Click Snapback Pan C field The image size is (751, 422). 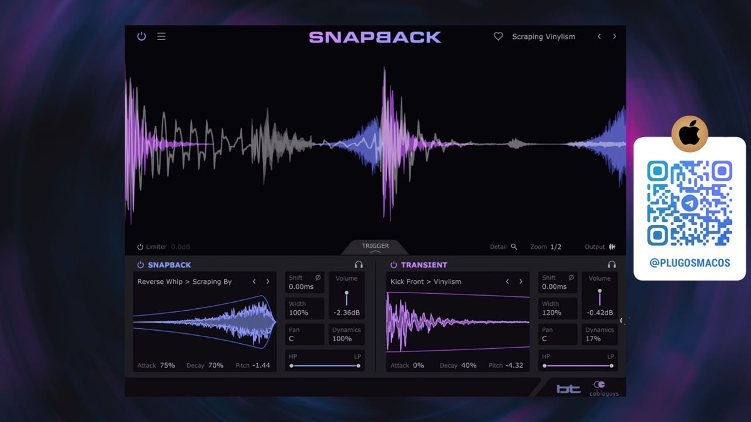[x=305, y=334]
